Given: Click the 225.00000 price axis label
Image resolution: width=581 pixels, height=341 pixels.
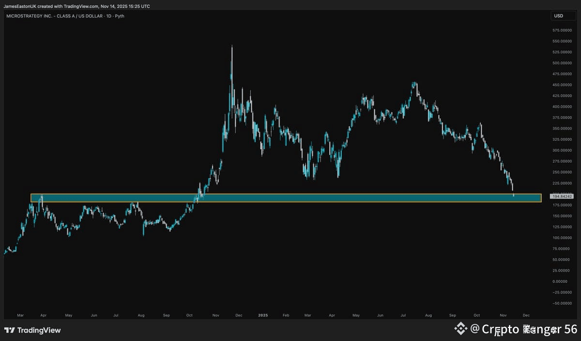Looking at the screenshot, I should point(563,183).
